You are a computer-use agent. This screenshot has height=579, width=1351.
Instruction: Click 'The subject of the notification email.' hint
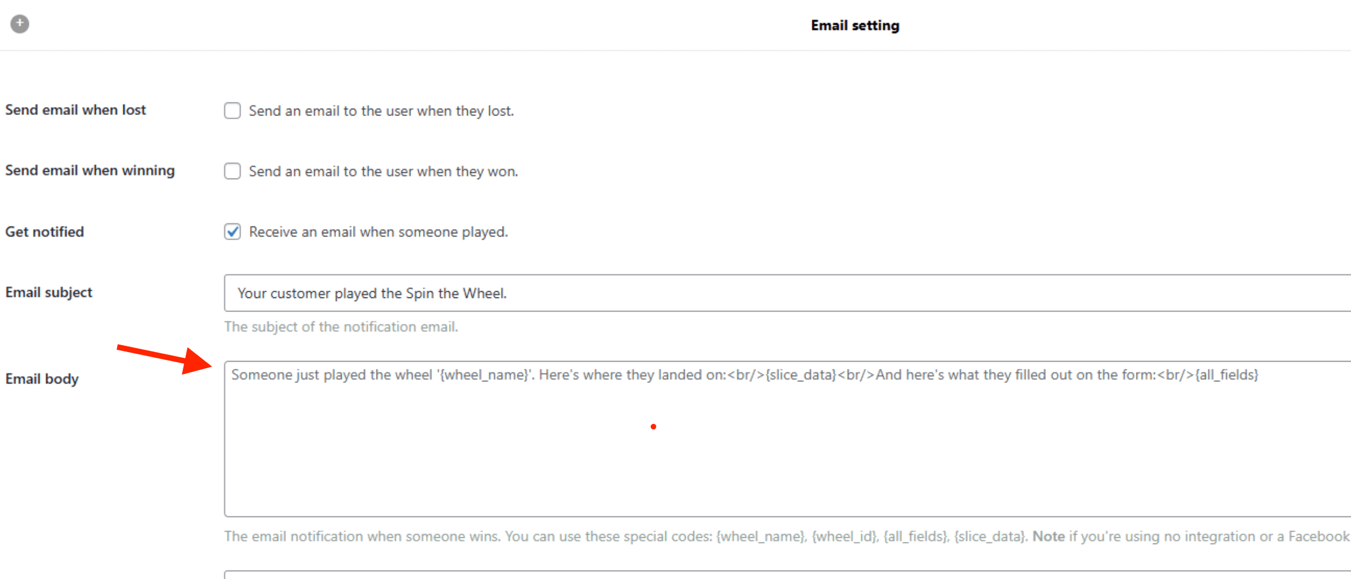click(x=341, y=327)
